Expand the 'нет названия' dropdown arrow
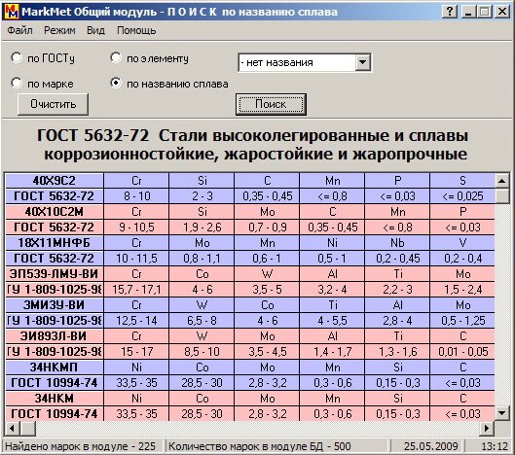The height and width of the screenshot is (455, 515). coord(362,62)
